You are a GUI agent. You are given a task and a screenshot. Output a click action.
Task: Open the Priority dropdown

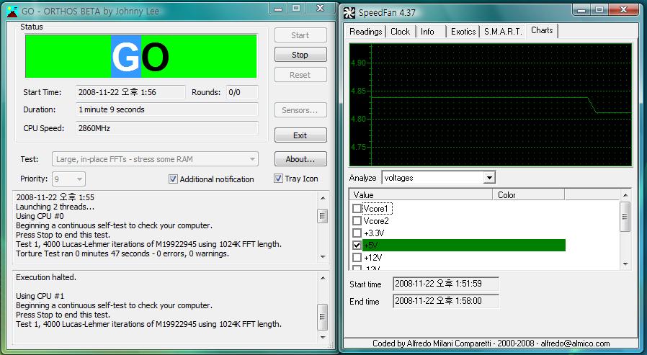69,179
